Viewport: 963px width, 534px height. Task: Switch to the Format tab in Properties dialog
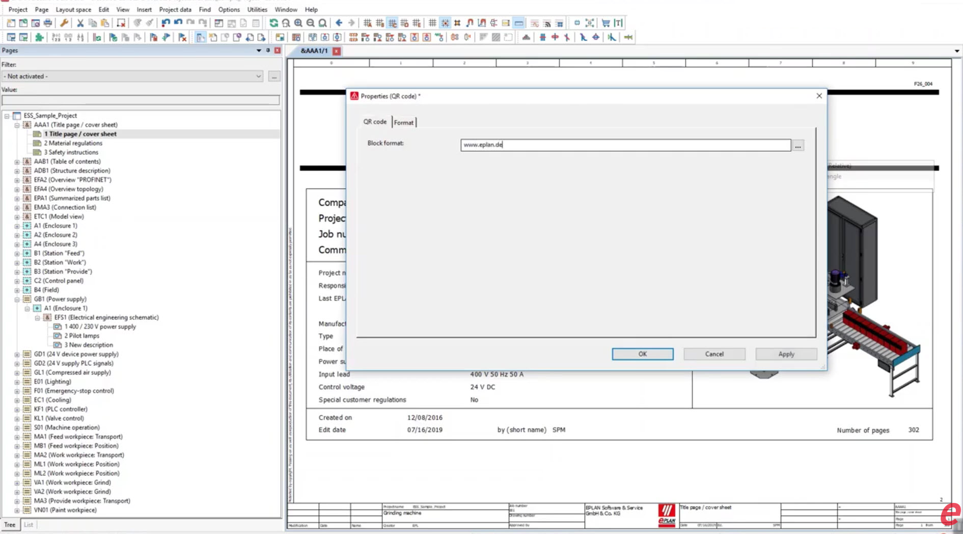click(404, 122)
